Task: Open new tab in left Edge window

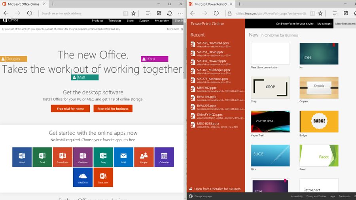Action: [x=53, y=4]
